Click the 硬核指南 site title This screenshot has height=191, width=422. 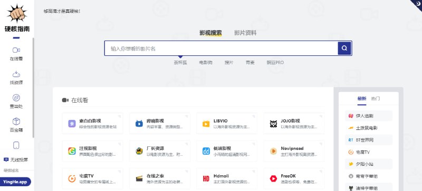pyautogui.click(x=17, y=29)
